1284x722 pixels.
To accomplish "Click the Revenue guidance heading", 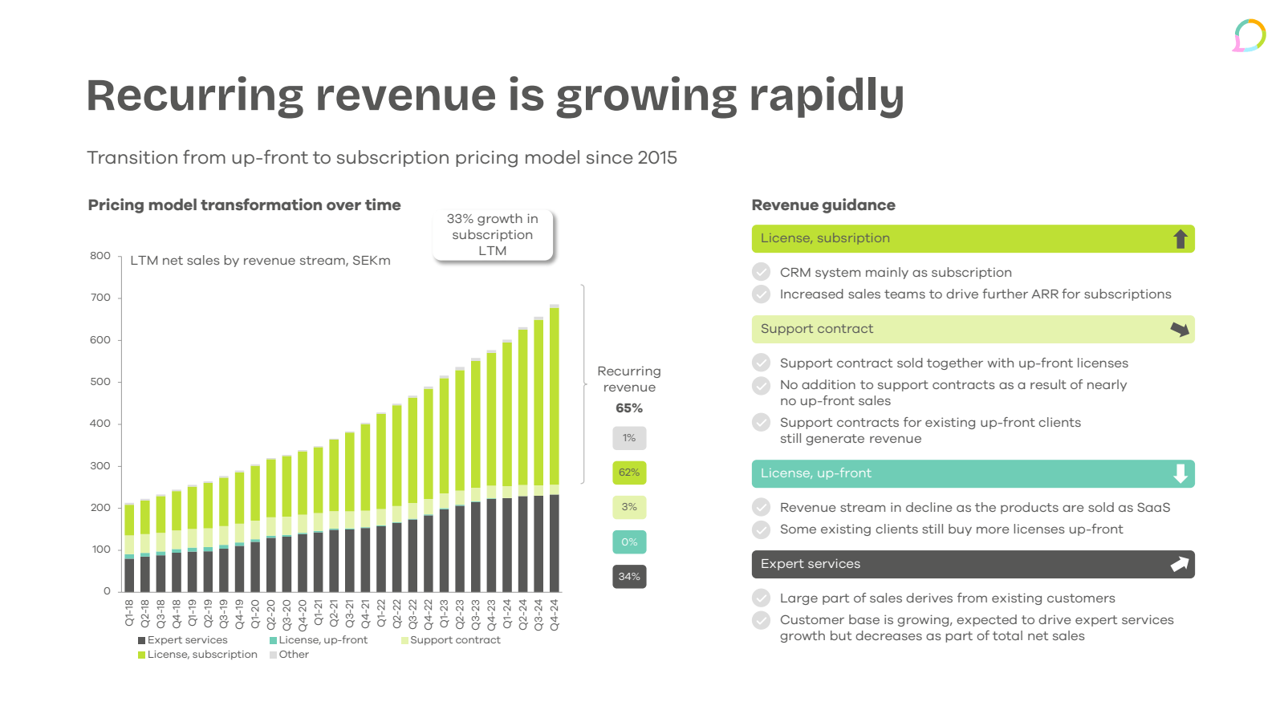I will click(823, 205).
